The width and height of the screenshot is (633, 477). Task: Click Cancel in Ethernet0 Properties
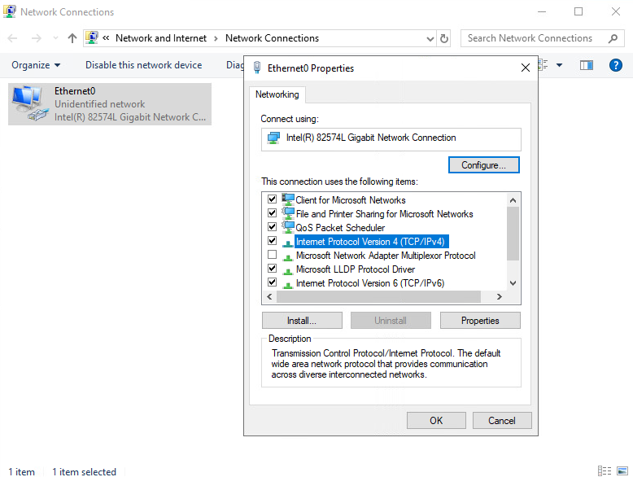coord(502,421)
